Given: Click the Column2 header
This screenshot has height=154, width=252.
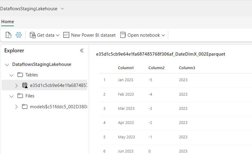Looking at the screenshot, I should (156, 68).
